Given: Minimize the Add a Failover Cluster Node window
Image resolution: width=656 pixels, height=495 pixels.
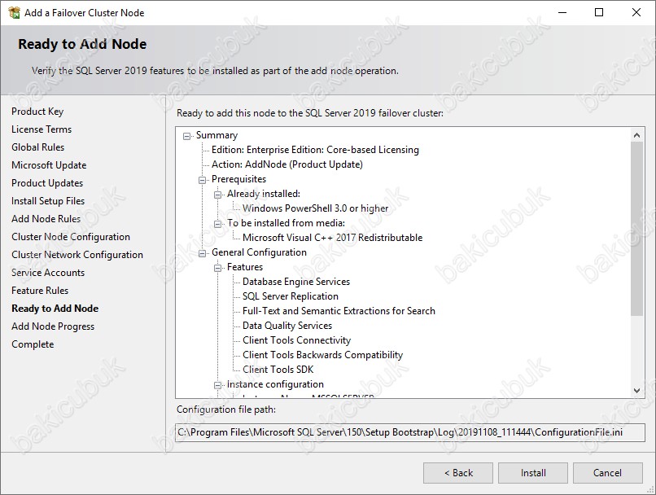Looking at the screenshot, I should (562, 12).
